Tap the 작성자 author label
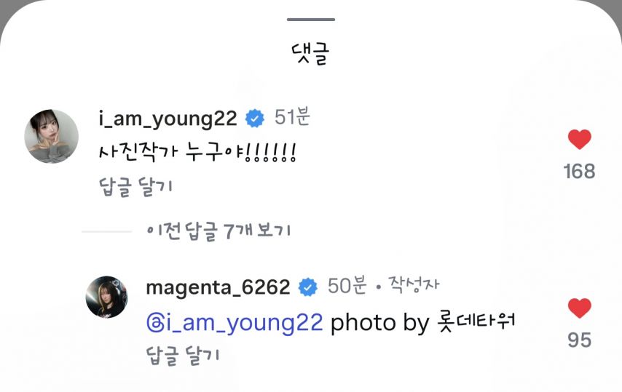This screenshot has width=622, height=392. click(x=414, y=284)
